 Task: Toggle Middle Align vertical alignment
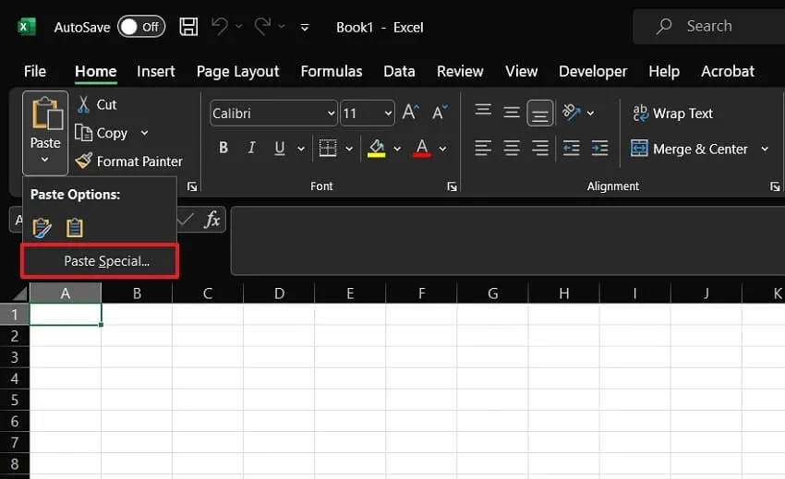coord(512,112)
